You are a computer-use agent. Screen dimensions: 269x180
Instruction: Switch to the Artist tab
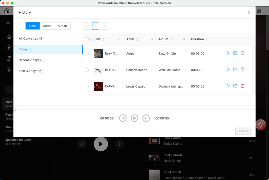(47, 26)
